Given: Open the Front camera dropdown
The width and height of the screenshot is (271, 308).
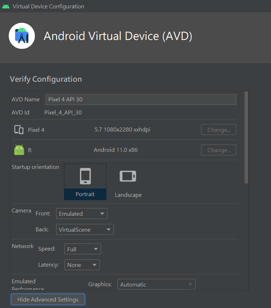Looking at the screenshot, I should tap(82, 214).
